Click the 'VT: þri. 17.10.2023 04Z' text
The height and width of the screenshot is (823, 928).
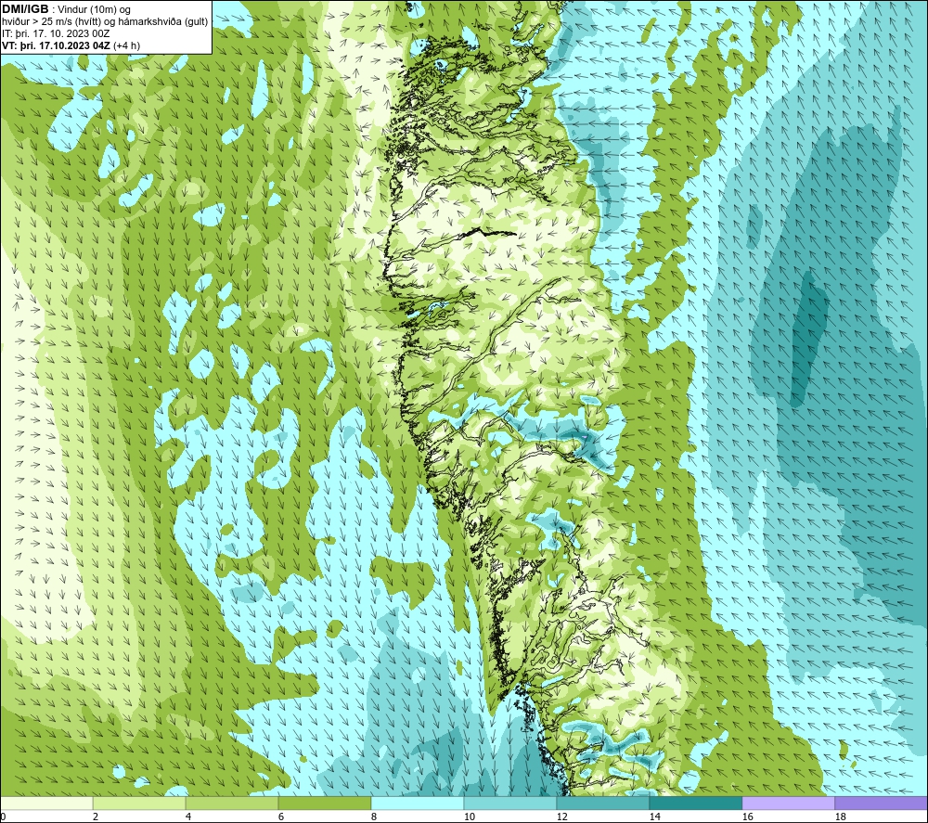coord(56,45)
